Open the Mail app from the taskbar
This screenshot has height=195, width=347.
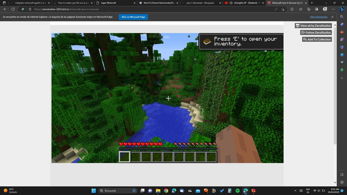[x=198, y=191]
